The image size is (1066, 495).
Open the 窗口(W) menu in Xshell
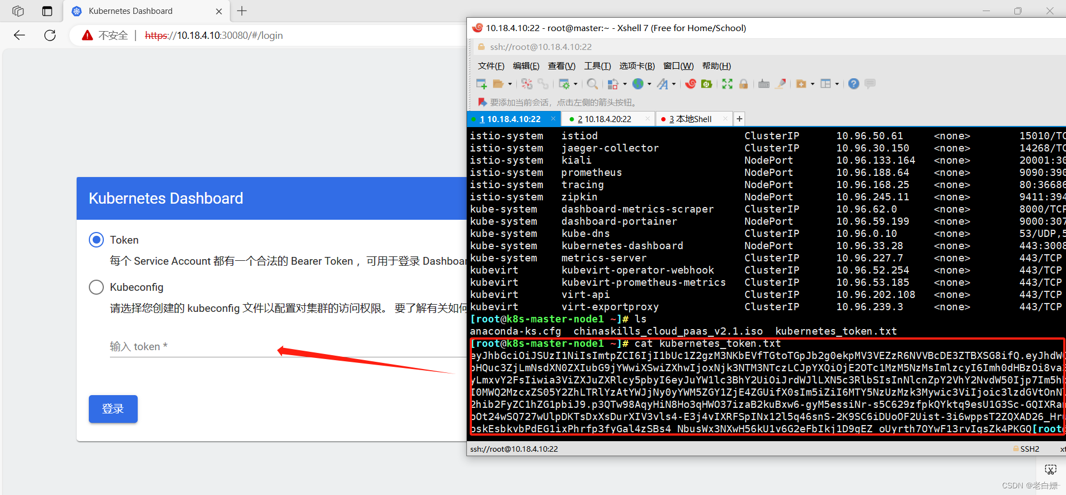[678, 66]
